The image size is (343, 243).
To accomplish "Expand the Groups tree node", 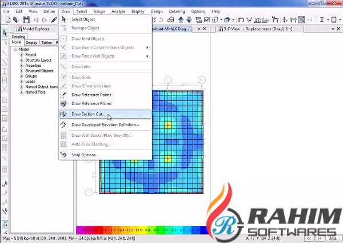I will pos(22,76).
